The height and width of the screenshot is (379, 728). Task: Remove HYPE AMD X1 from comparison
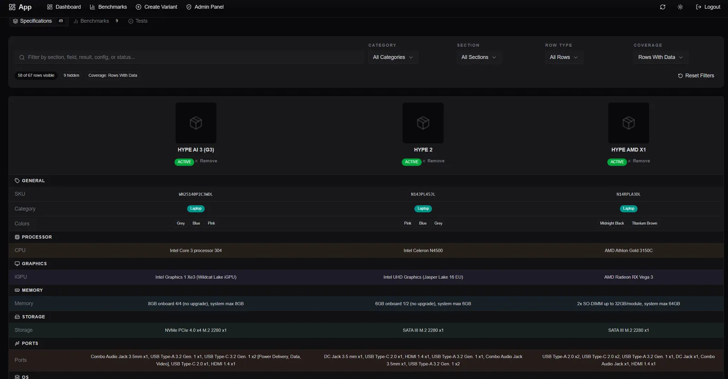tap(639, 161)
